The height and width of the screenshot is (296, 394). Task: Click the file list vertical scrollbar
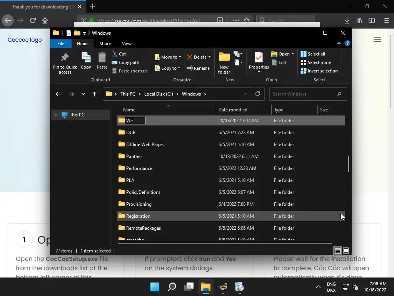pyautogui.click(x=349, y=164)
